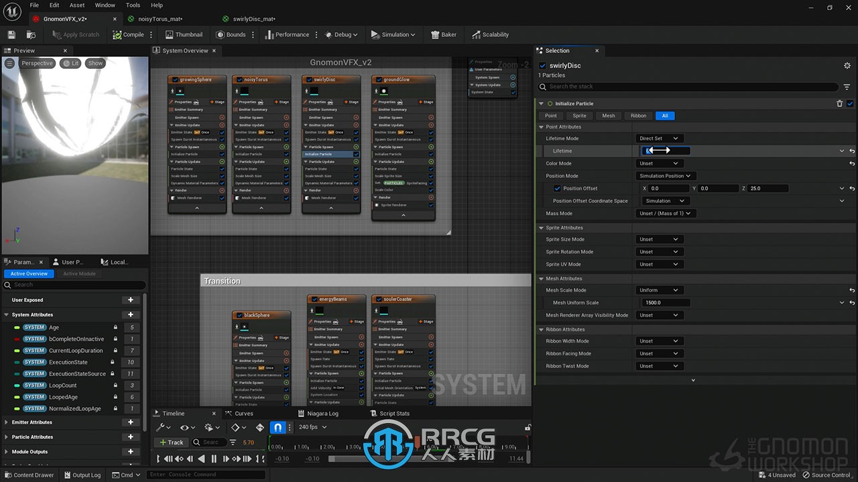Screen dimensions: 858x482
Task: Open the Asset menu
Action: [78, 5]
